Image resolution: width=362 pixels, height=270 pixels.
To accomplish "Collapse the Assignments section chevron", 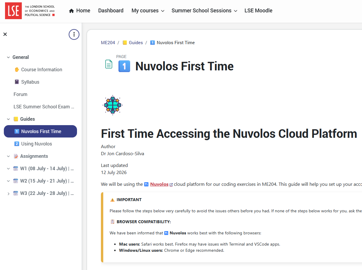I will pyautogui.click(x=8, y=156).
